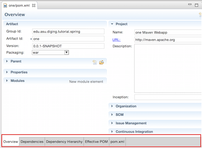Click inside the Description text area

(x=168, y=68)
